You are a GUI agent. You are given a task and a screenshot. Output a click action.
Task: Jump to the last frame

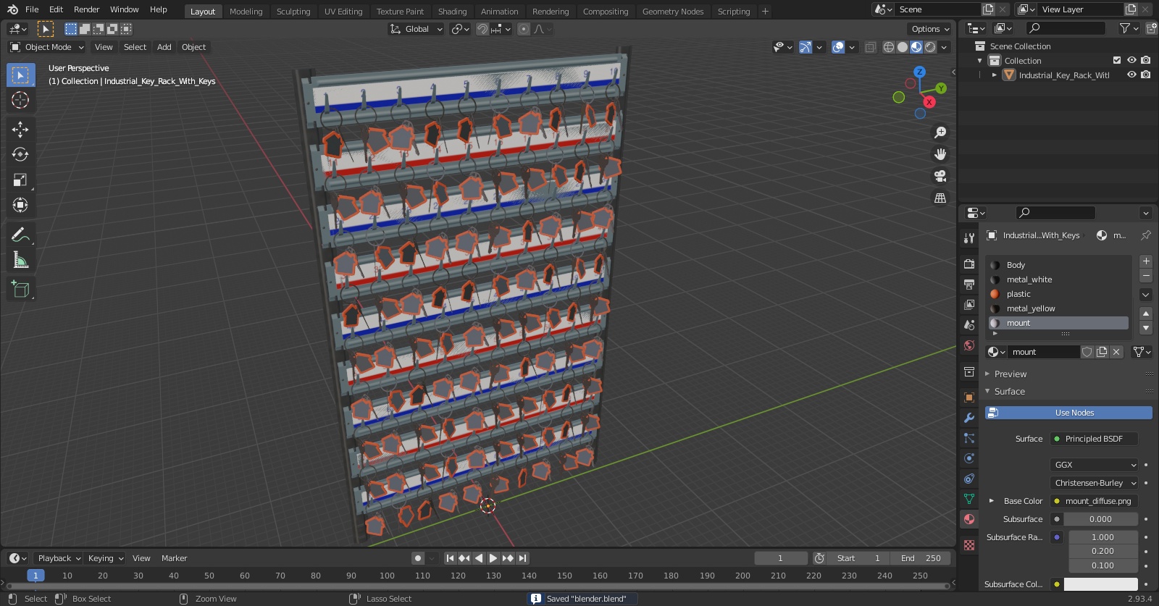(522, 558)
